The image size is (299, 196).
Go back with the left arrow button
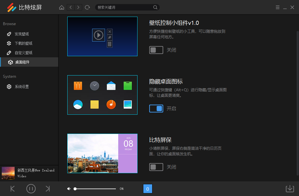tap(71, 7)
